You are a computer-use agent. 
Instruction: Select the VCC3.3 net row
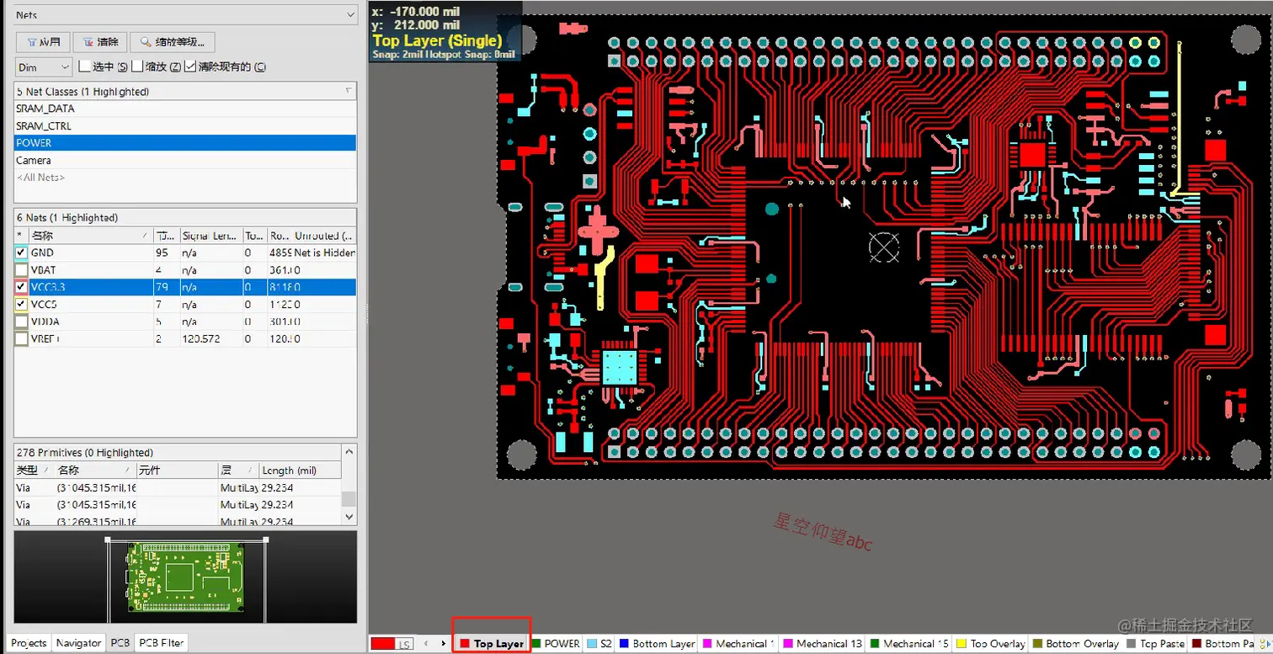[185, 287]
